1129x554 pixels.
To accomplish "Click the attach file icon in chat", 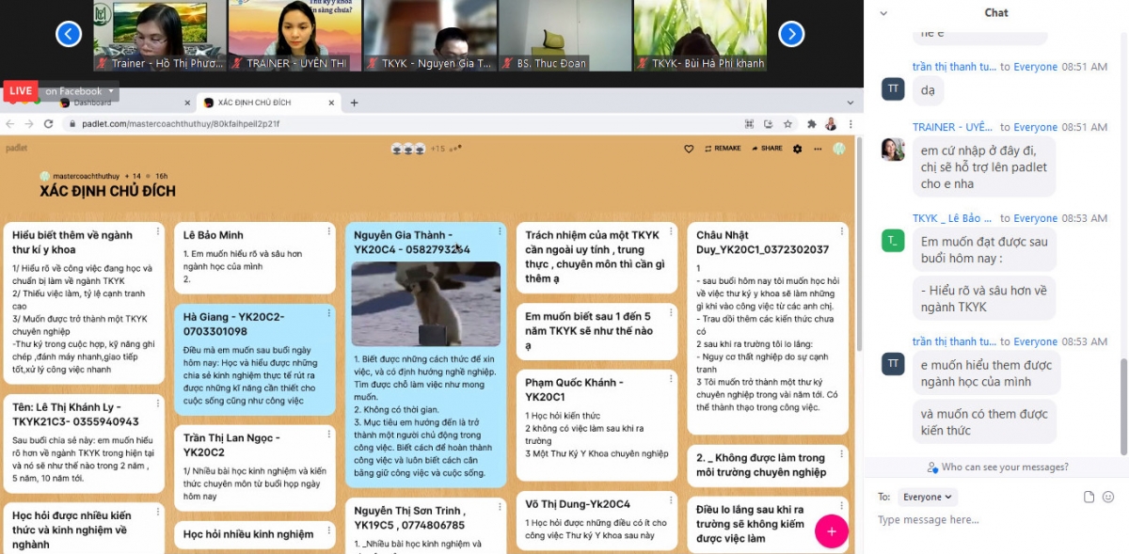I will tap(1089, 497).
